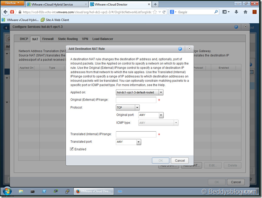Screen dimensions: 262x198
Task: Go to Firefox home page icon
Action: point(245,12)
